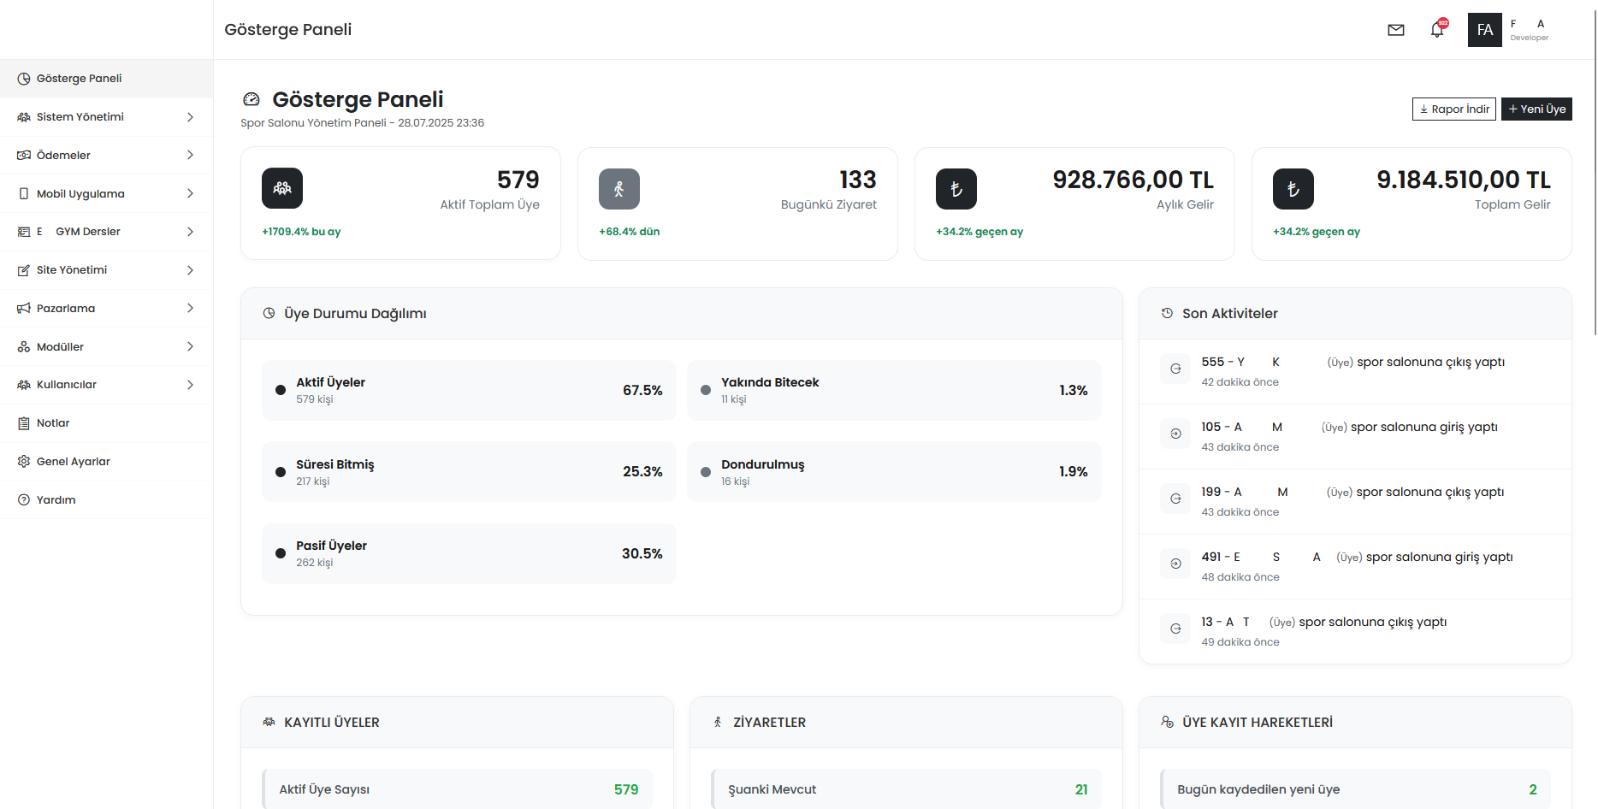
Task: Expand Pazarlama chevron
Action: (190, 308)
